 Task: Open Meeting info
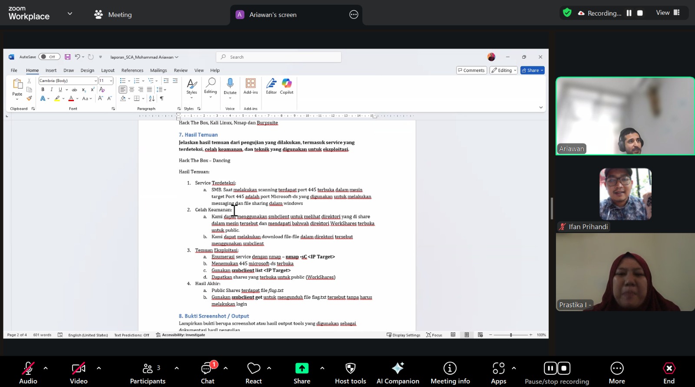[x=450, y=373]
